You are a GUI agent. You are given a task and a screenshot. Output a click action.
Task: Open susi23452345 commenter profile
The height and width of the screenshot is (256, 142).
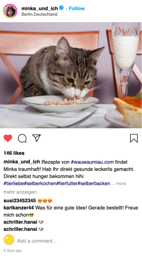pos(20,200)
